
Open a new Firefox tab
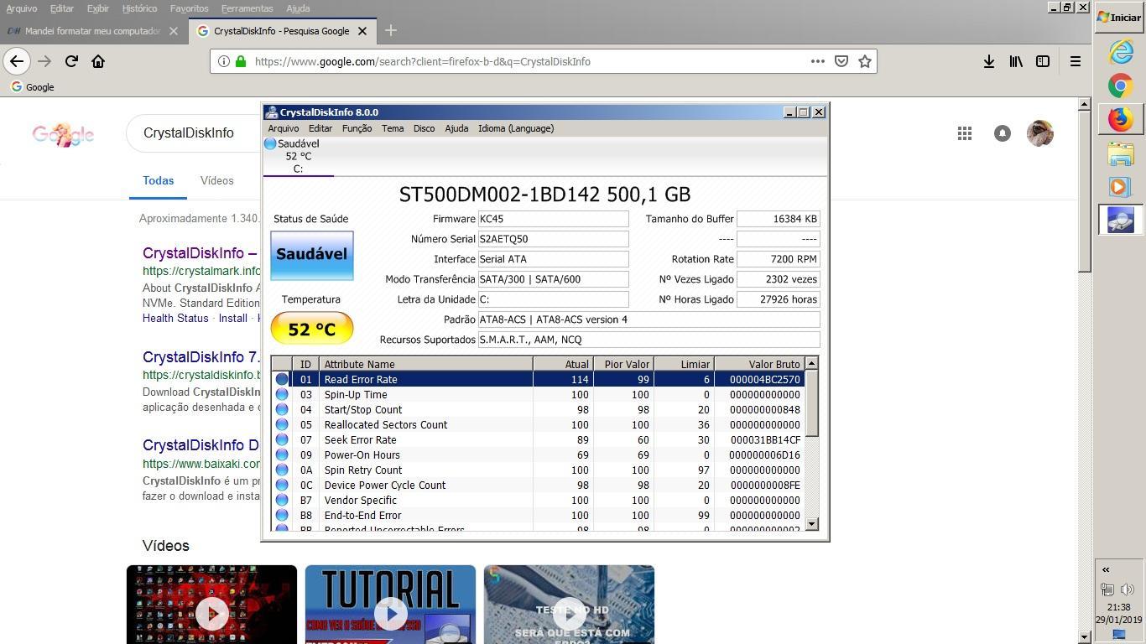click(x=390, y=31)
